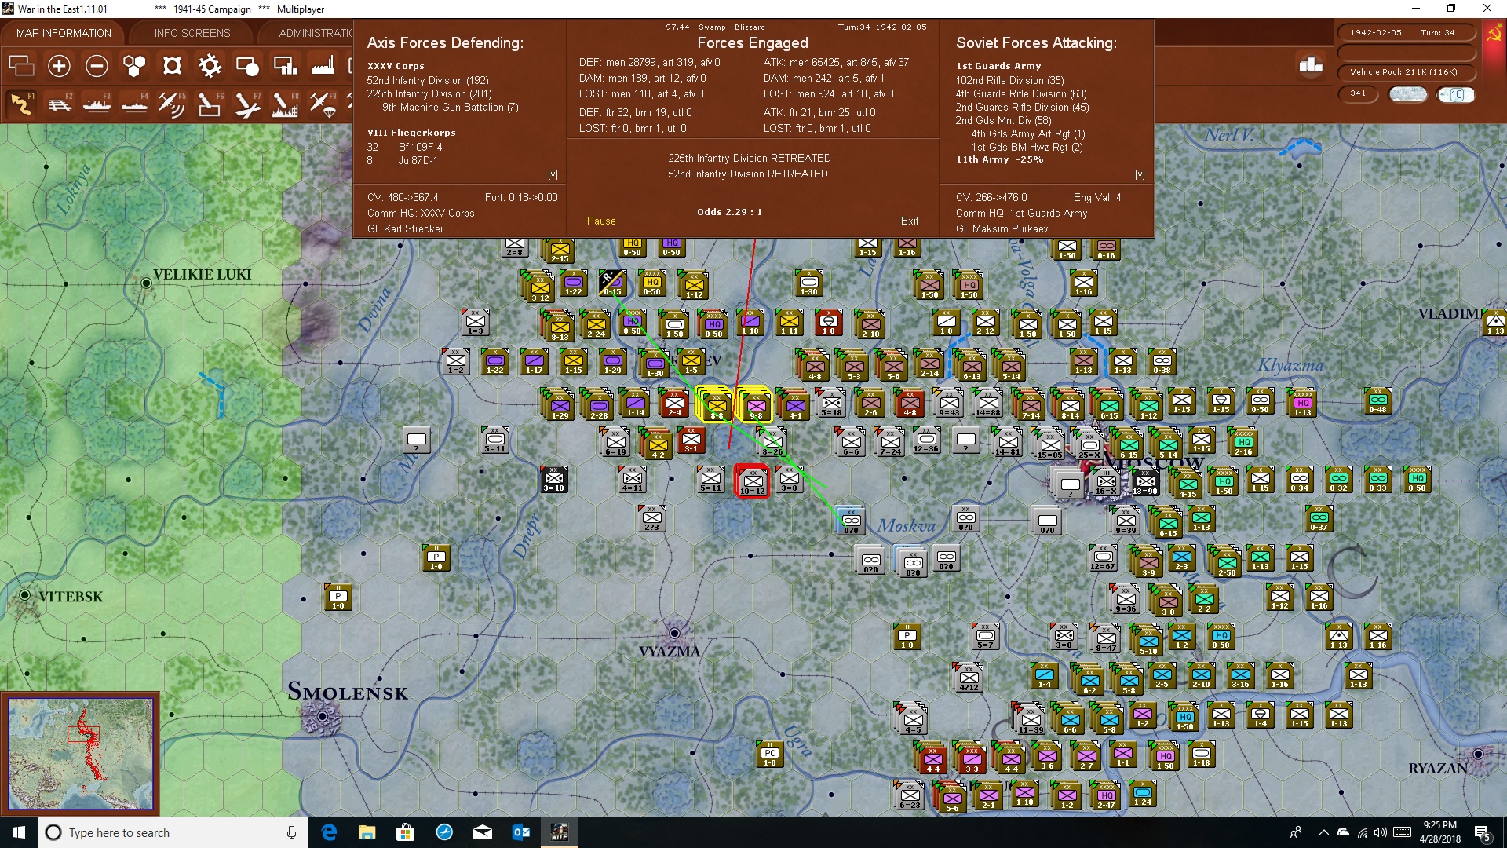1507x848 pixels.
Task: Select the 11=39 unit counter
Action: [1030, 719]
